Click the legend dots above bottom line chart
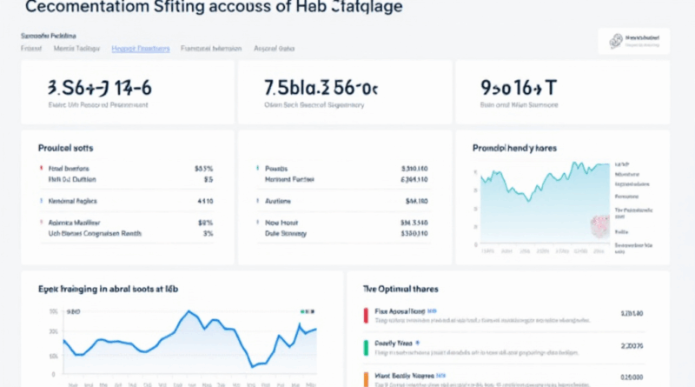 click(304, 310)
